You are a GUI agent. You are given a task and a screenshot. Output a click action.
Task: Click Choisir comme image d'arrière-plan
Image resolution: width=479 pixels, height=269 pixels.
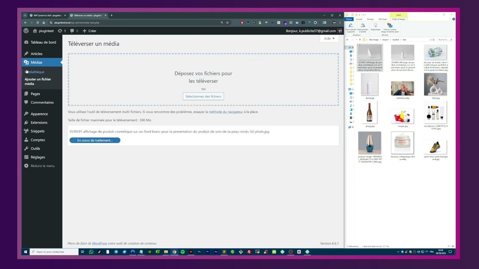tap(390, 28)
